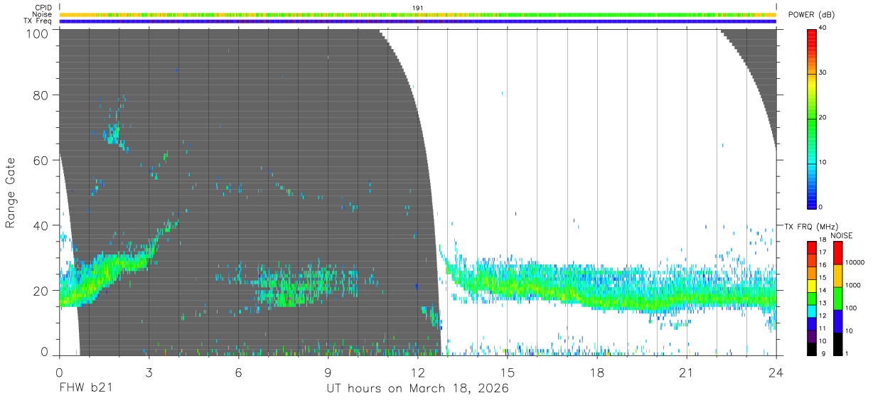The width and height of the screenshot is (873, 403).
Task: Click the '16' label on TX FRQ scale
Action: click(823, 265)
